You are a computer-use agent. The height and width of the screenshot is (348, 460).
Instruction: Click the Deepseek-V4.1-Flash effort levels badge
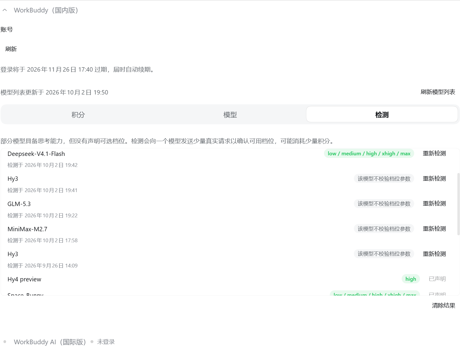point(369,154)
